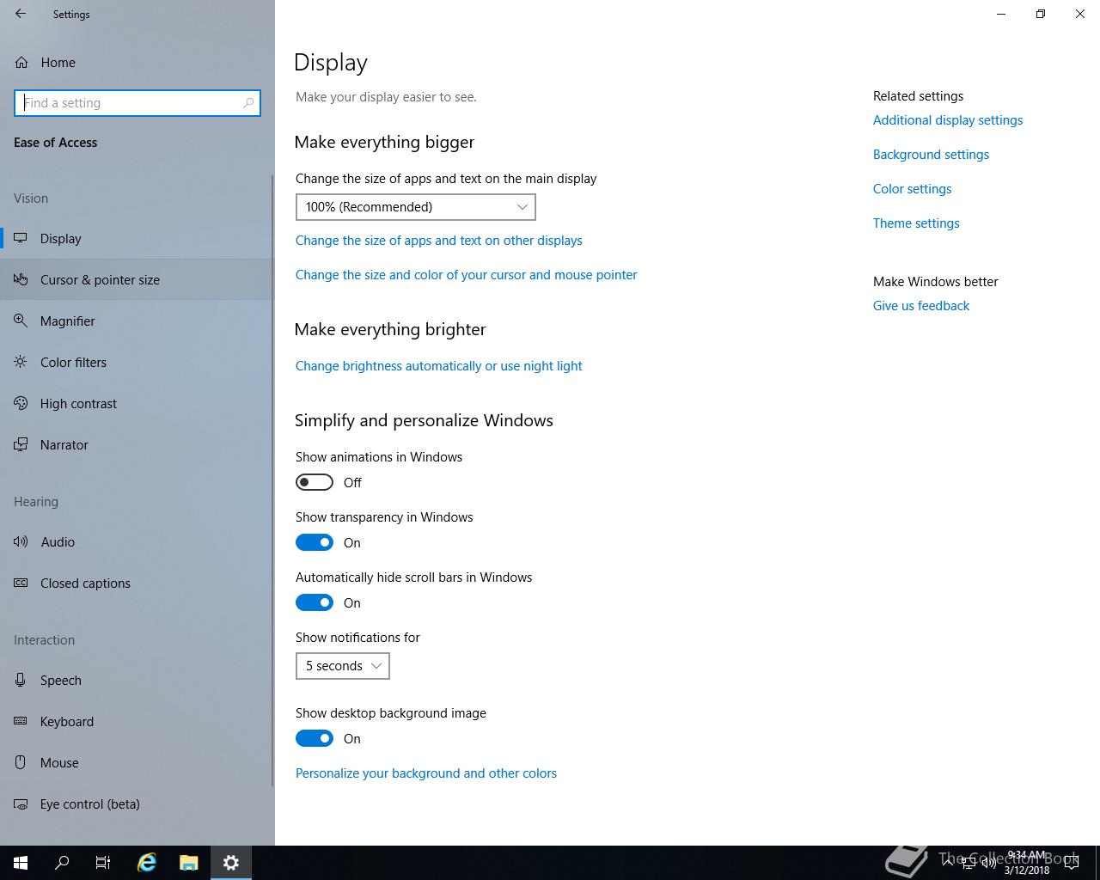Open Mouse settings under Interaction
This screenshot has height=880, width=1100.
[137, 762]
